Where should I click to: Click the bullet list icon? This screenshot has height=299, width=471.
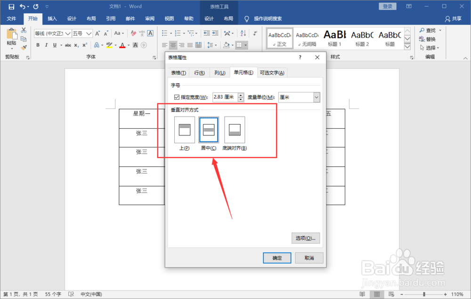[x=164, y=33]
